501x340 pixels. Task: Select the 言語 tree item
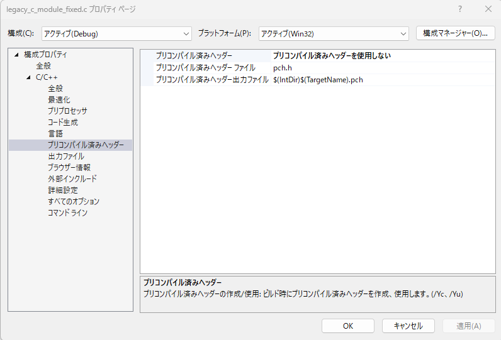pos(55,133)
